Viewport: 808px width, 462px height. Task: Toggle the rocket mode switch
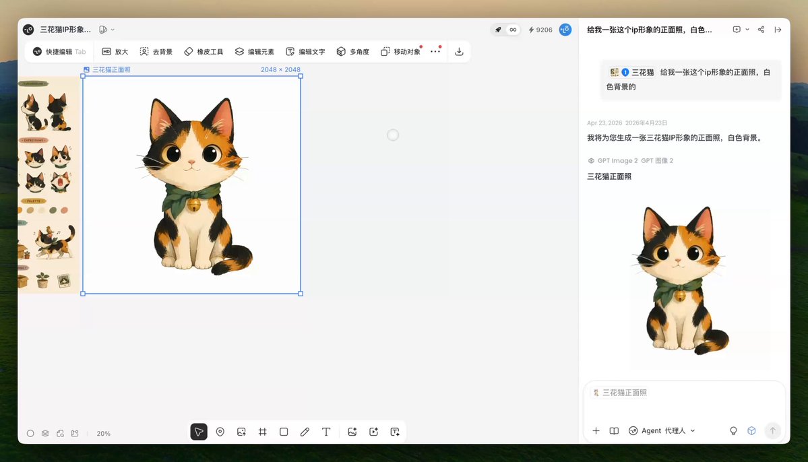coord(498,30)
